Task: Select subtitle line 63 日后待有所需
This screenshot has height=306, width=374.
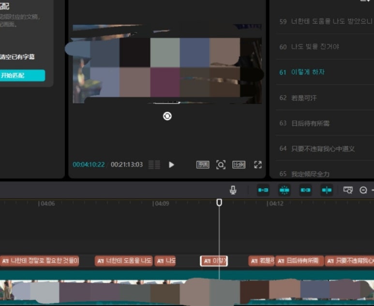Action: (325, 123)
